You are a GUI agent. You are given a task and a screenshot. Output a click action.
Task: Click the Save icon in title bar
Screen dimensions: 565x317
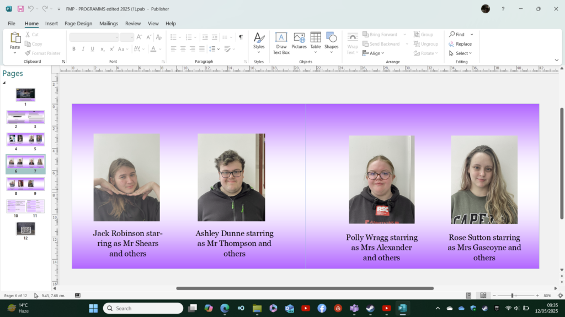point(20,9)
